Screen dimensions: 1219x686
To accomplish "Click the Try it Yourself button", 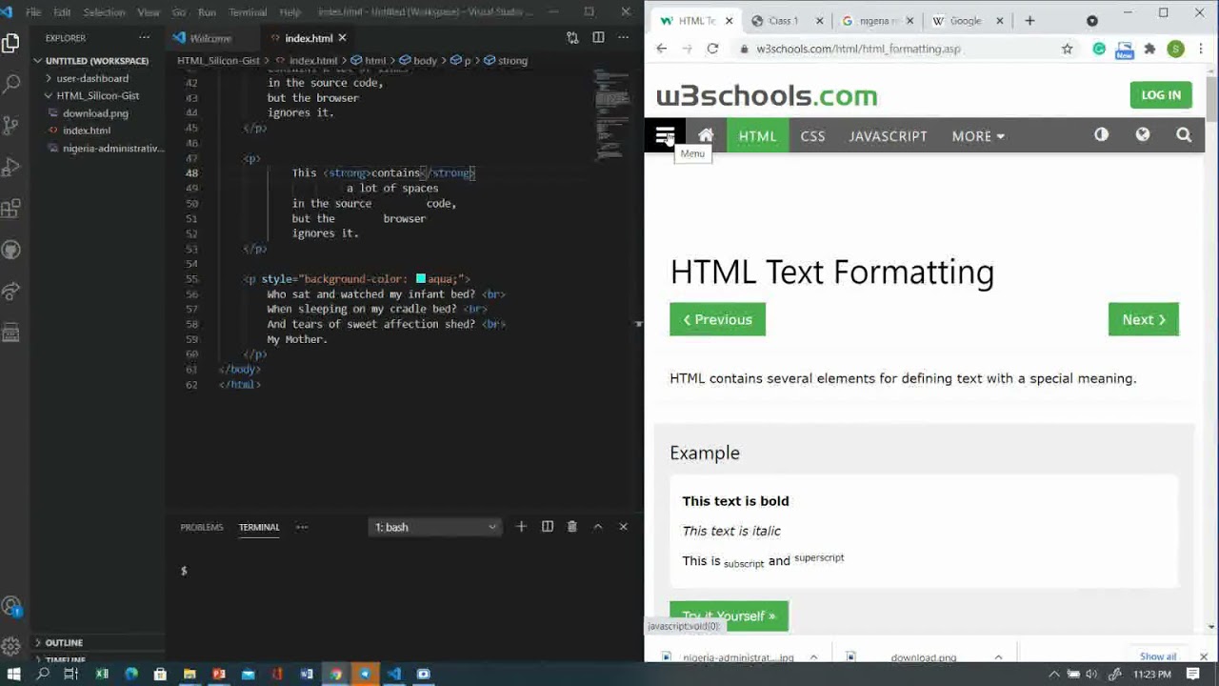I will (x=729, y=615).
